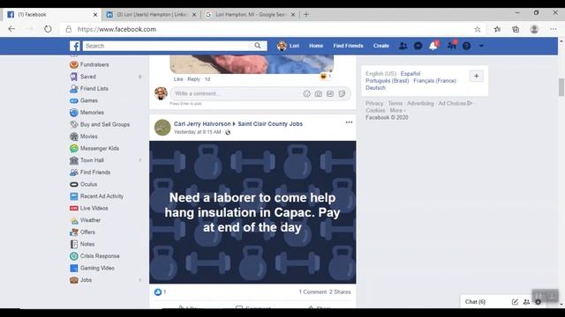This screenshot has width=565, height=317.
Task: Open the Quick Help question mark icon
Action: [466, 46]
